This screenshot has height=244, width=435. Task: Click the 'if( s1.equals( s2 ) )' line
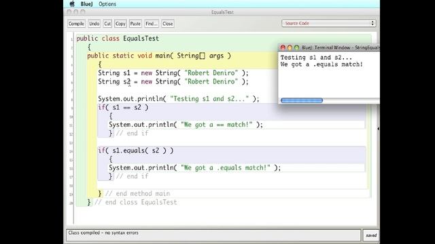[136, 150]
